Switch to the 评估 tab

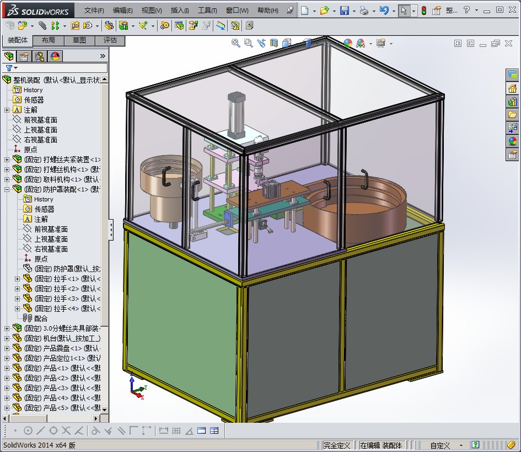pos(110,40)
